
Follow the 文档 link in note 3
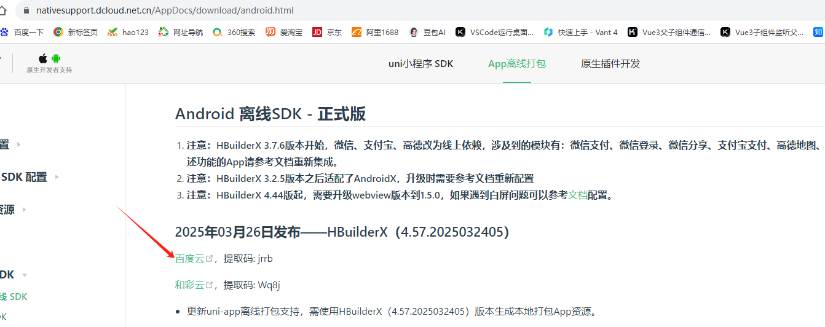coord(577,195)
